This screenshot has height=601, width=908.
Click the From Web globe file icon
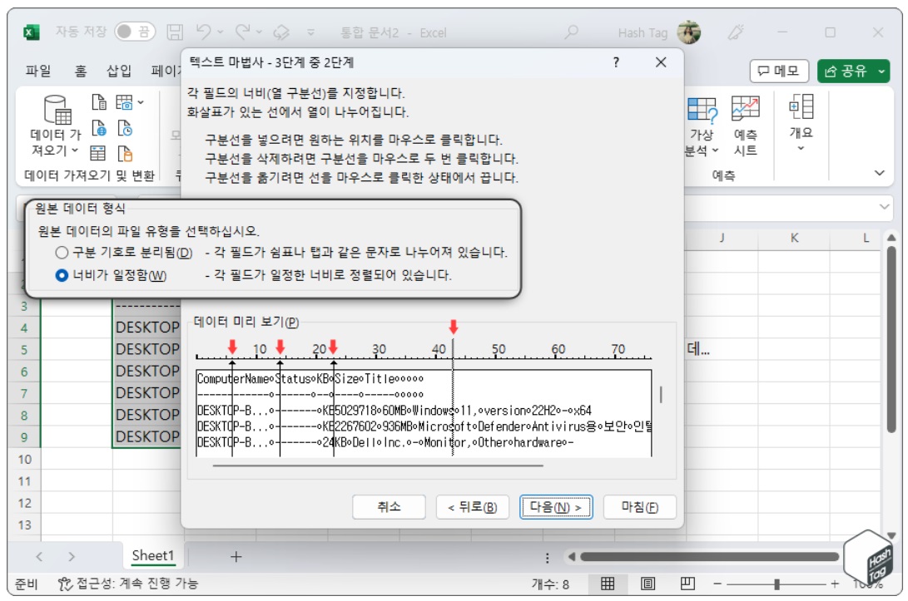coord(99,128)
